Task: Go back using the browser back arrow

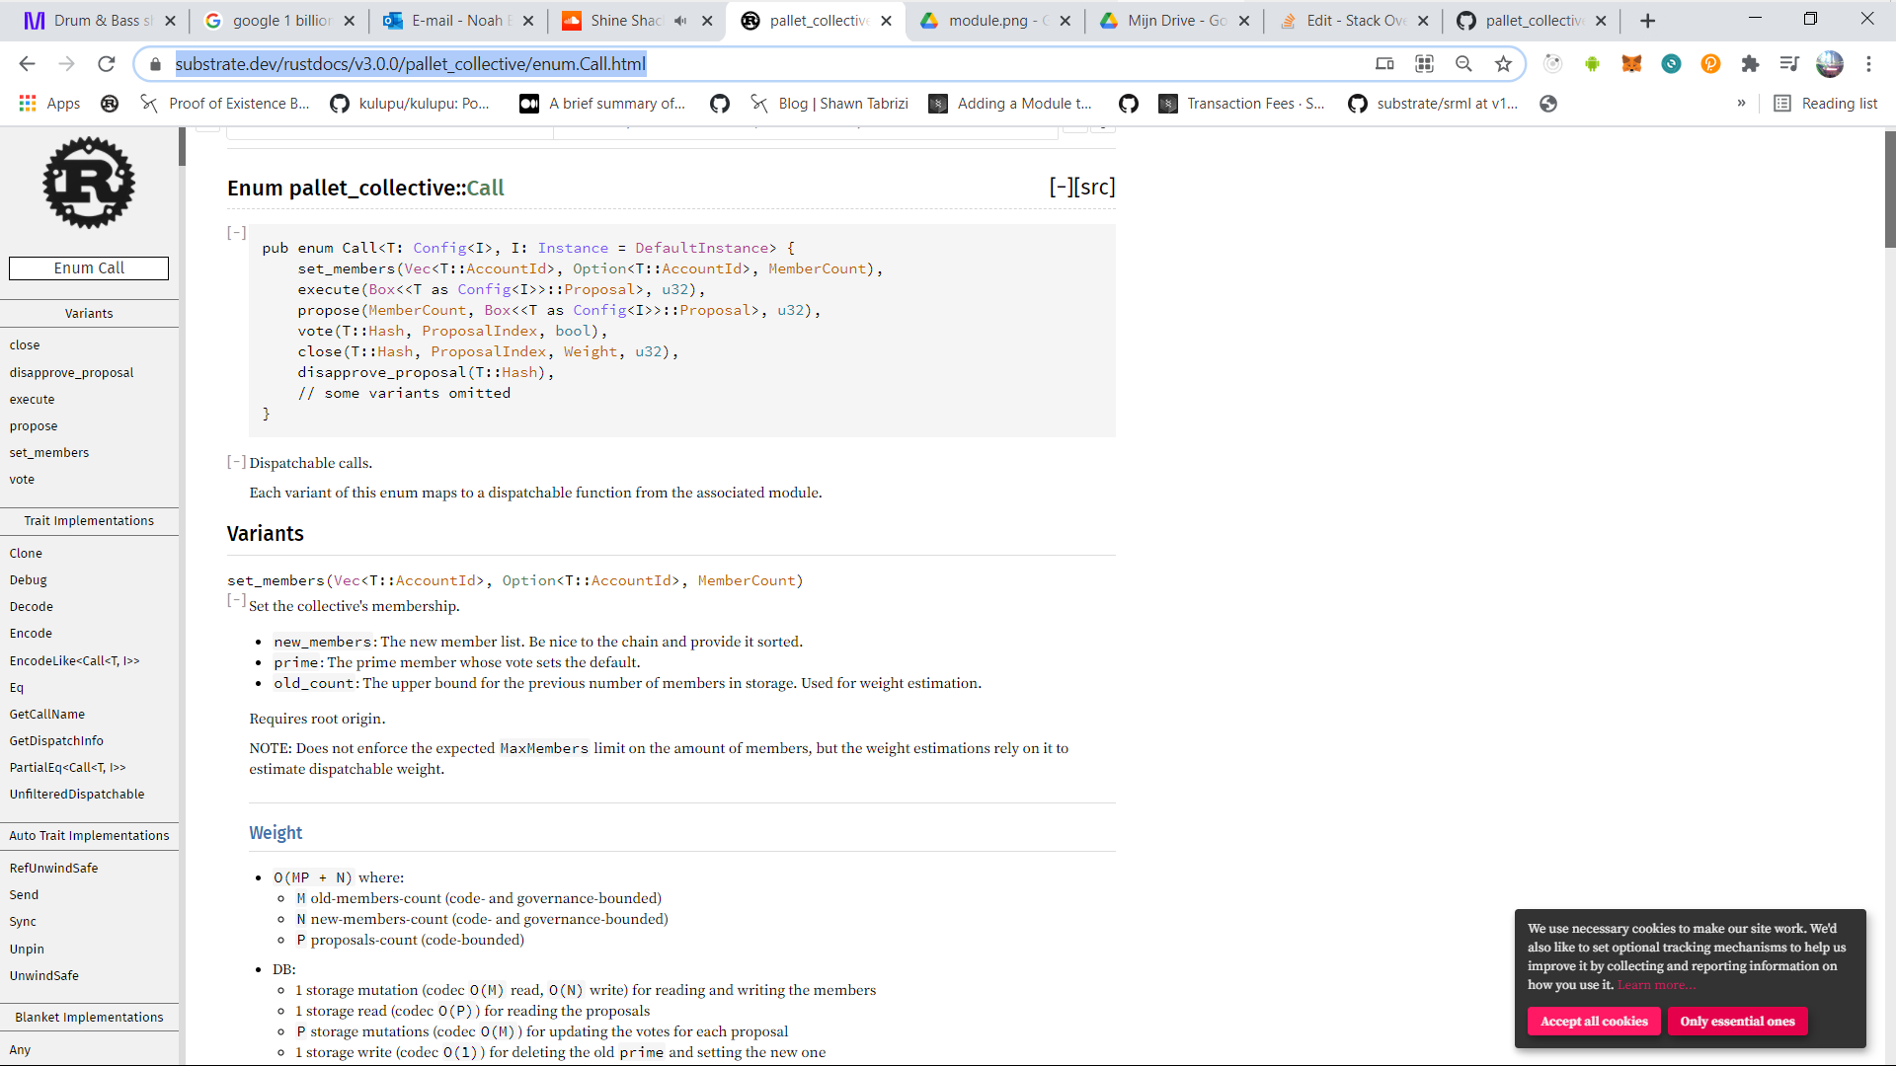Action: (x=27, y=64)
